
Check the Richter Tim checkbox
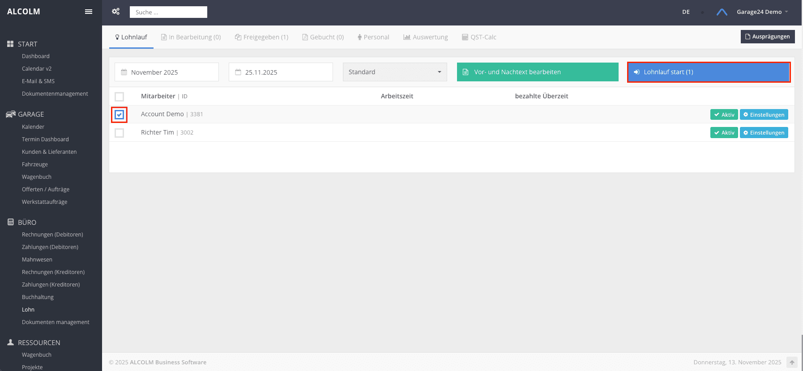click(x=119, y=133)
